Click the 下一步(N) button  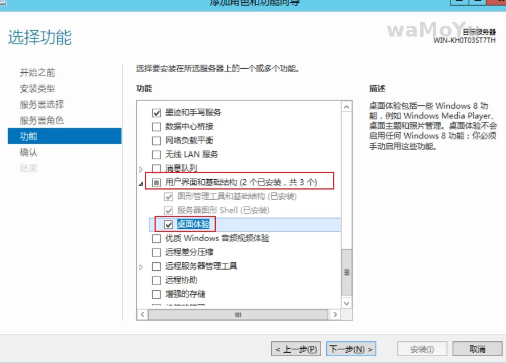[351, 349]
